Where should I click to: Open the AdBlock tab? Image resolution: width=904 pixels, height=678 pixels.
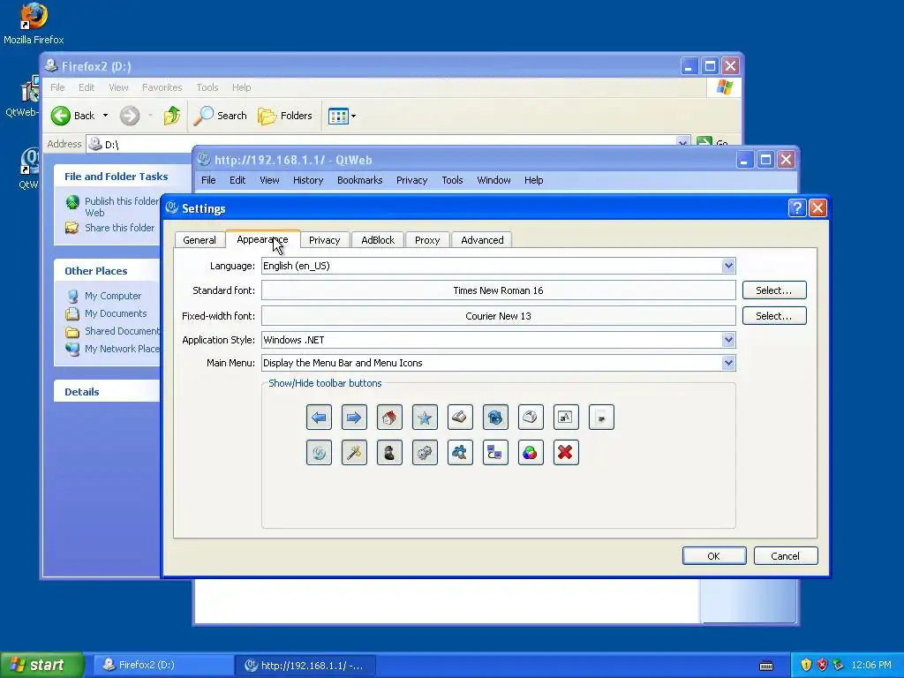[378, 240]
